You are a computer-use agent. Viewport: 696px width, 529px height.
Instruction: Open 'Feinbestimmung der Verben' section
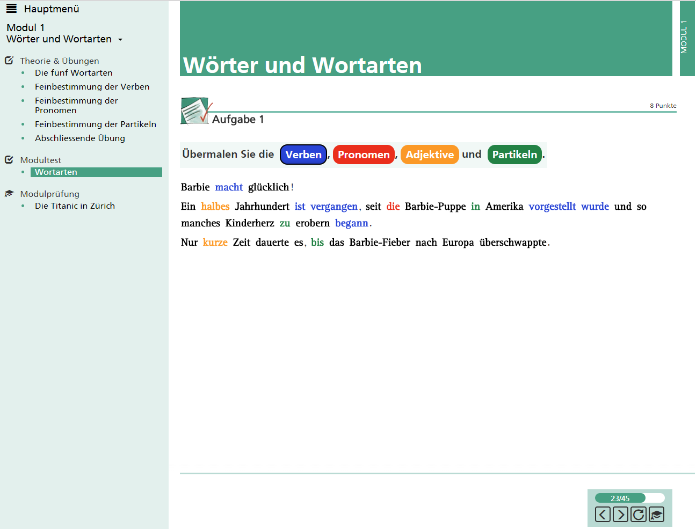(x=92, y=87)
